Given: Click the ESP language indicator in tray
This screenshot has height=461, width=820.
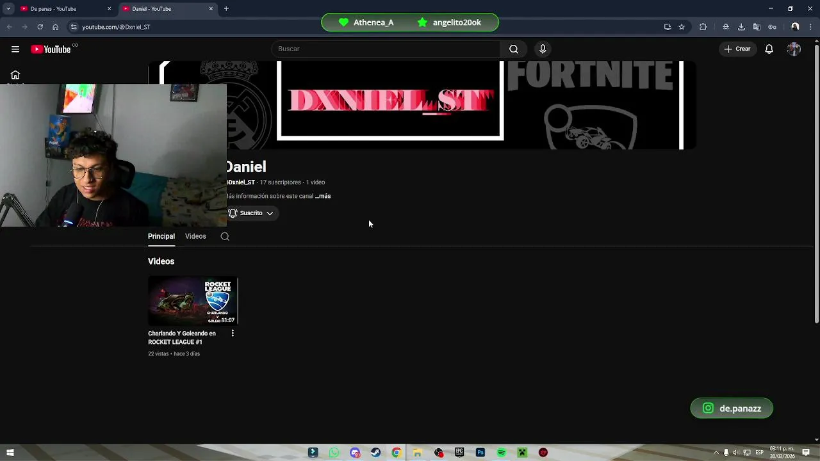Looking at the screenshot, I should 759,453.
